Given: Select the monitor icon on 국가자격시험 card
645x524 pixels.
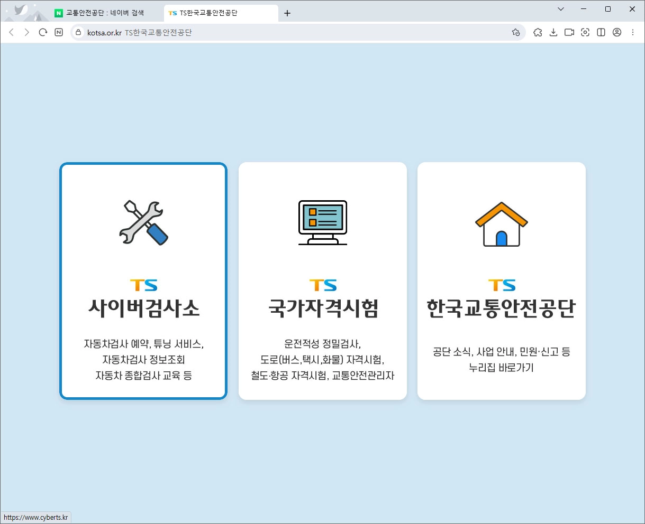Looking at the screenshot, I should click(x=322, y=222).
